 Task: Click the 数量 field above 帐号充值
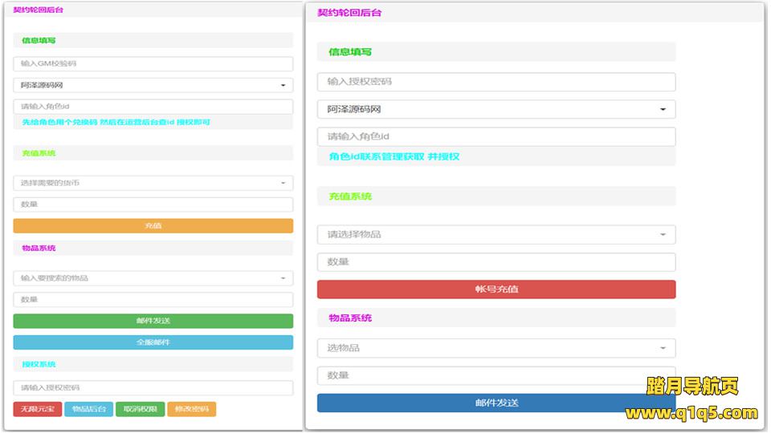coord(496,262)
